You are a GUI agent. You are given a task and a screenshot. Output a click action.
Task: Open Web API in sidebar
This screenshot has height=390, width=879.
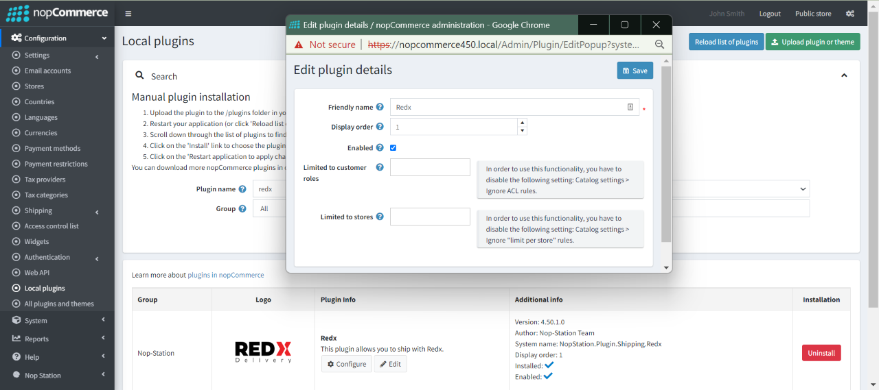(37, 273)
